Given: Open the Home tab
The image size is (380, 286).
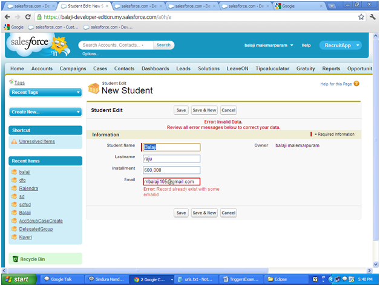Looking at the screenshot, I should pos(17,68).
